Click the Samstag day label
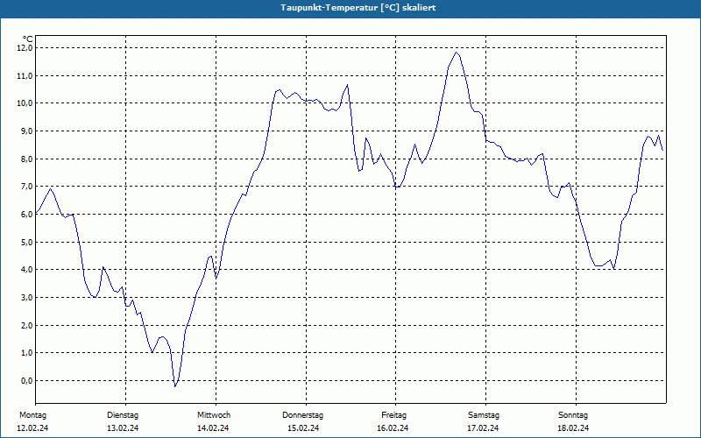Image resolution: width=701 pixels, height=438 pixels. [484, 415]
